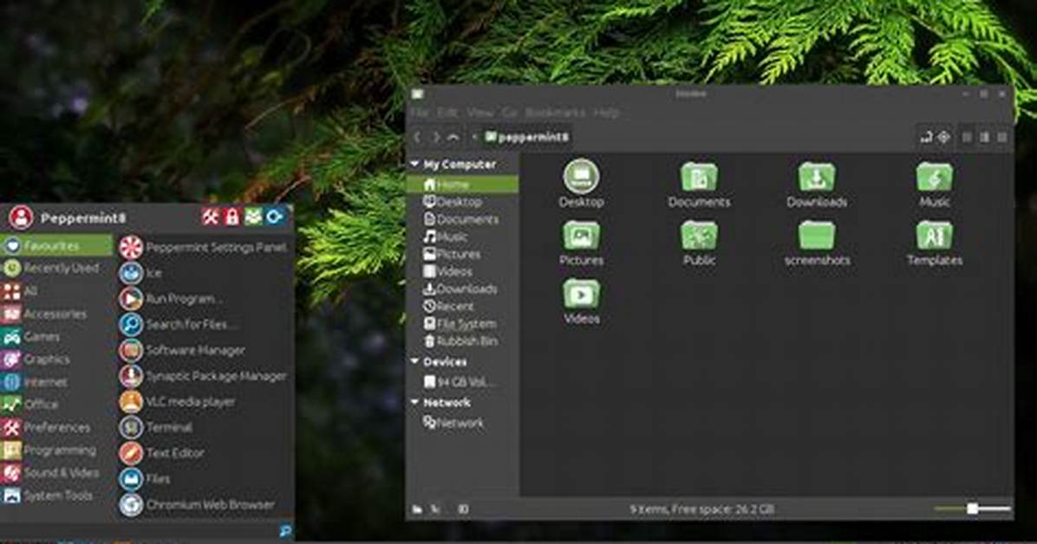Viewport: 1037px width, 544px height.
Task: Show places sidebar via status bar icon
Action: click(417, 509)
